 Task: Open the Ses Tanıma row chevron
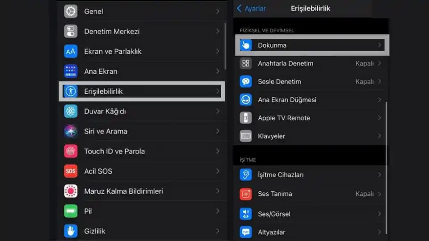click(x=379, y=194)
